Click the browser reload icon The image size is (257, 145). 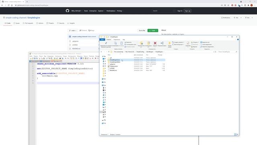click(8, 5)
